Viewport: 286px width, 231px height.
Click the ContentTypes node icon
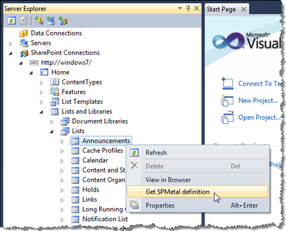pyautogui.click(x=54, y=82)
